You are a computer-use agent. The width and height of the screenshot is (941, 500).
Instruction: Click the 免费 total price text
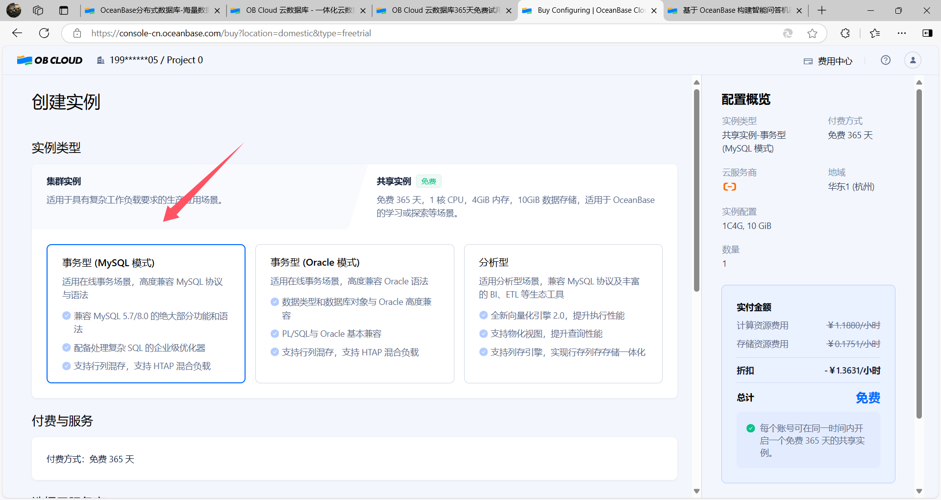[x=868, y=398]
